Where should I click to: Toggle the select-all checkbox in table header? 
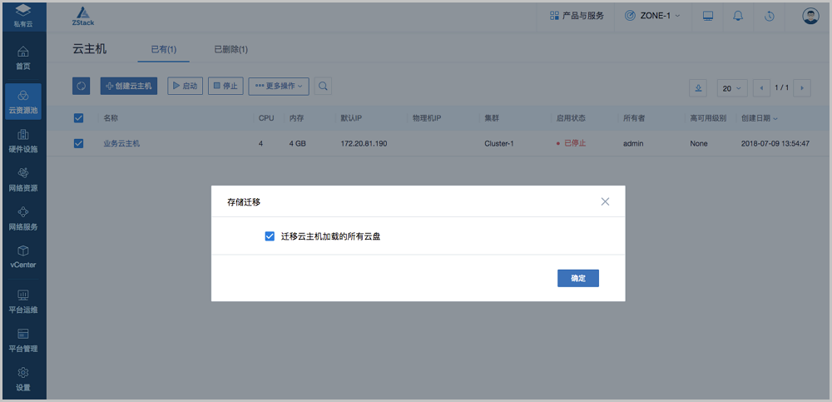[x=79, y=118]
